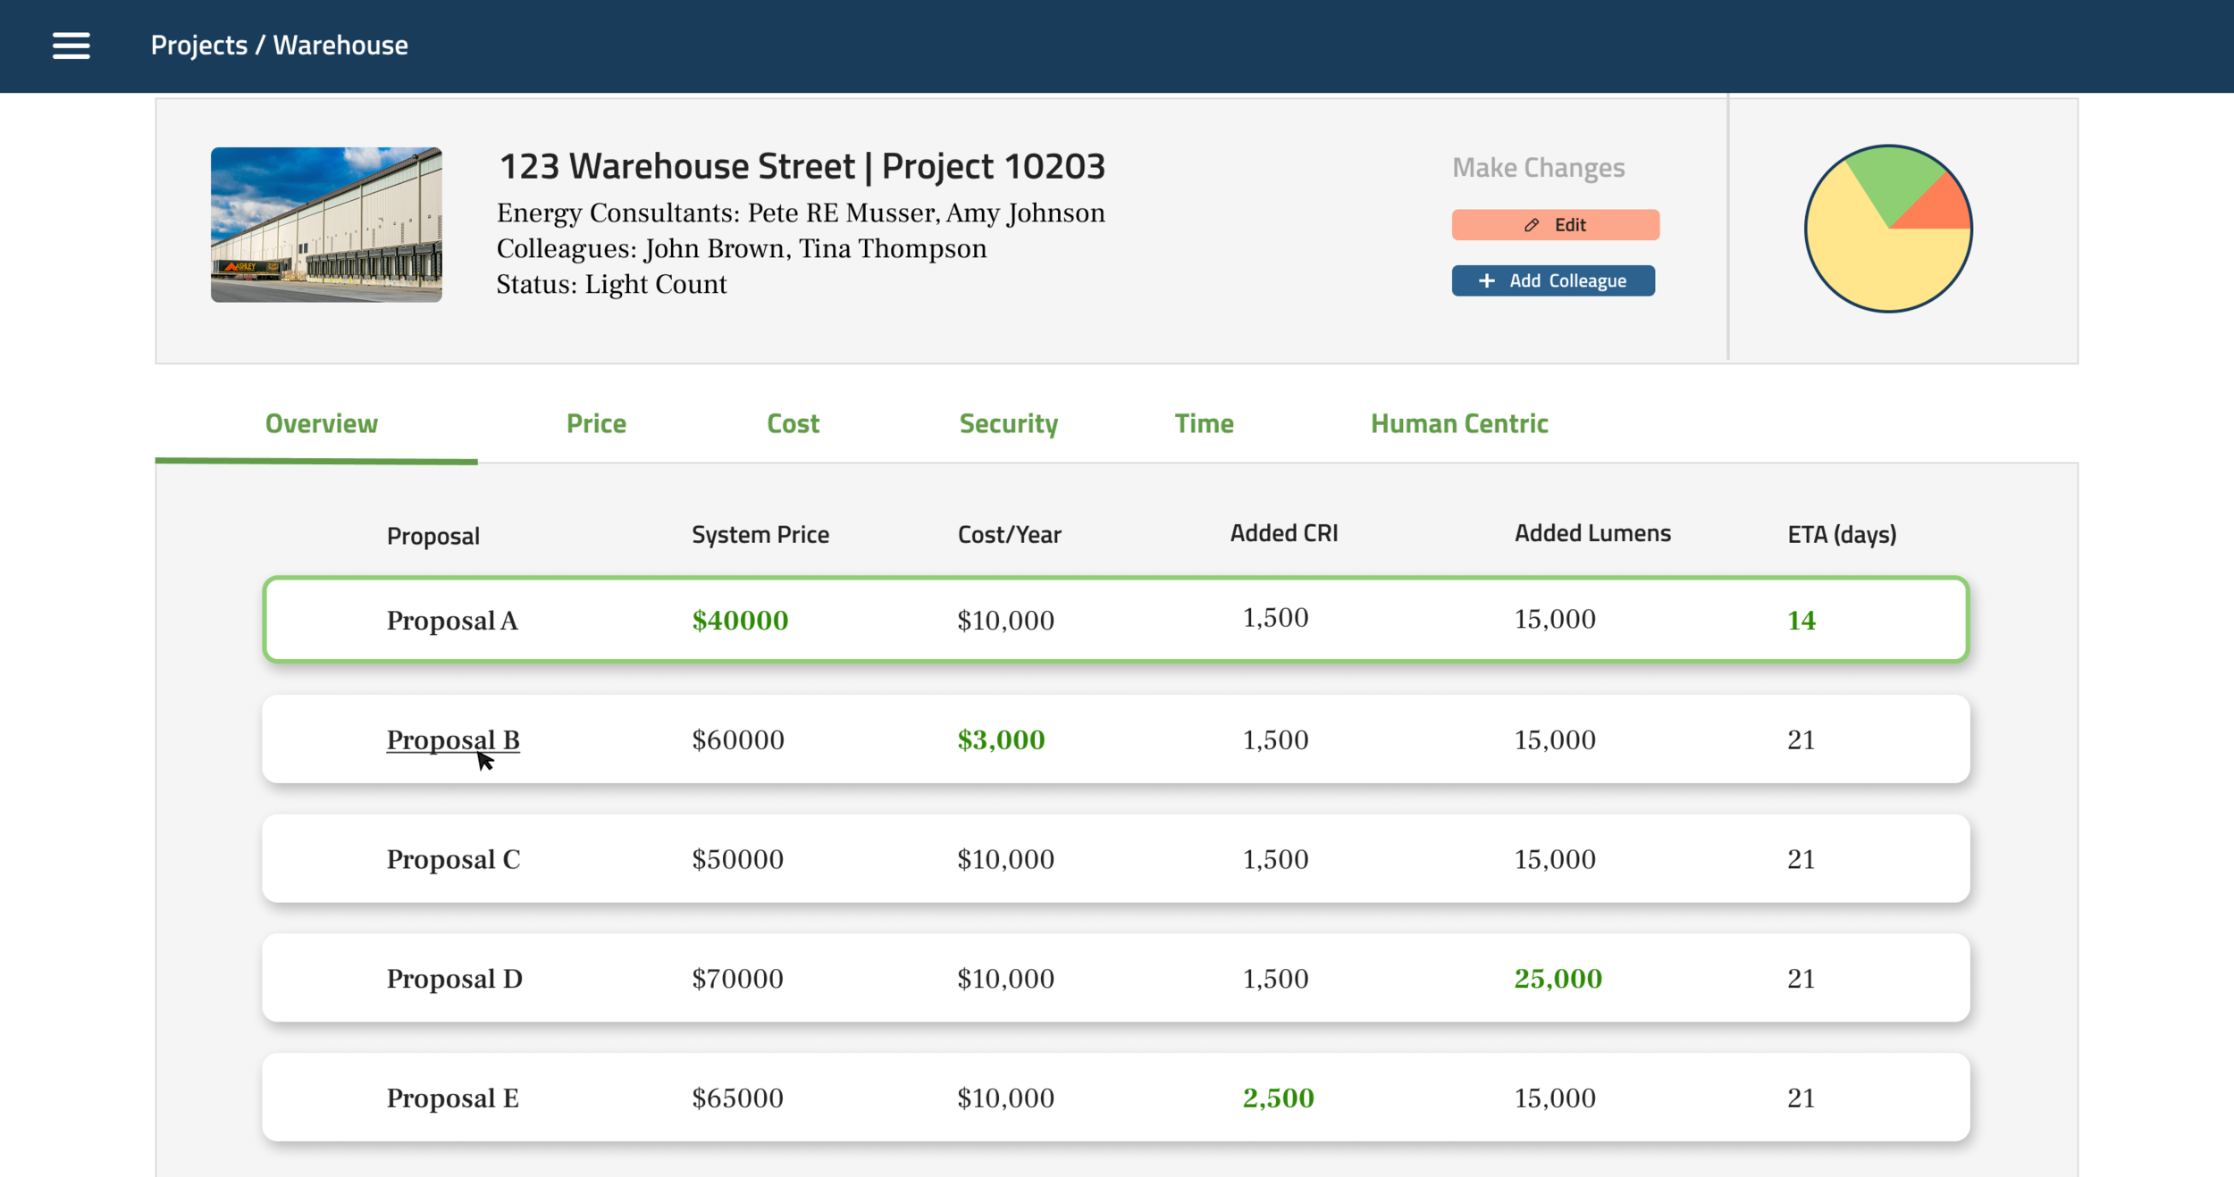The height and width of the screenshot is (1177, 2234).
Task: Switch to the Time tab
Action: (x=1204, y=423)
